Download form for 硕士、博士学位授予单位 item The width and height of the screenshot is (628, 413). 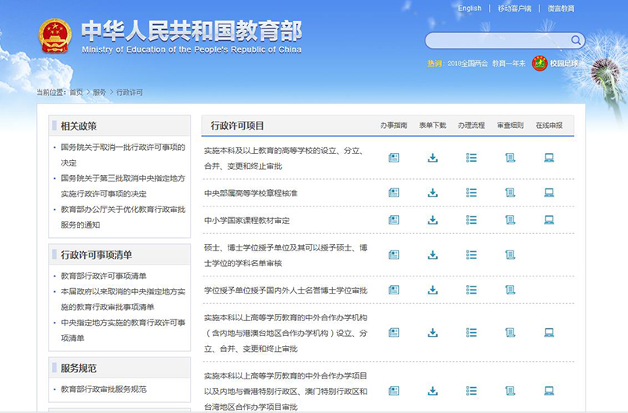tap(433, 254)
